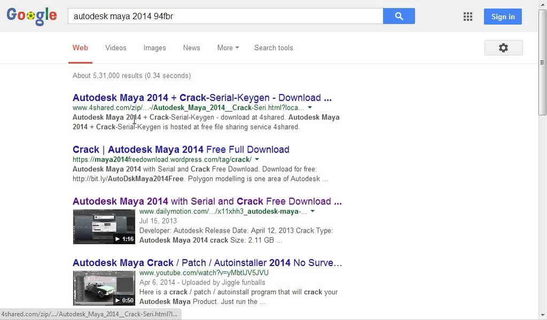
Task: Click the vertical scrollbar thumb
Action: coord(542,62)
